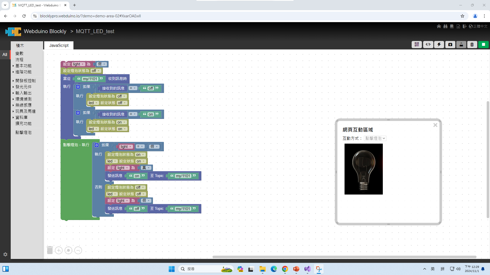Image resolution: width=490 pixels, height=275 pixels.
Task: Toggle the flask demo area button
Action: [461, 45]
